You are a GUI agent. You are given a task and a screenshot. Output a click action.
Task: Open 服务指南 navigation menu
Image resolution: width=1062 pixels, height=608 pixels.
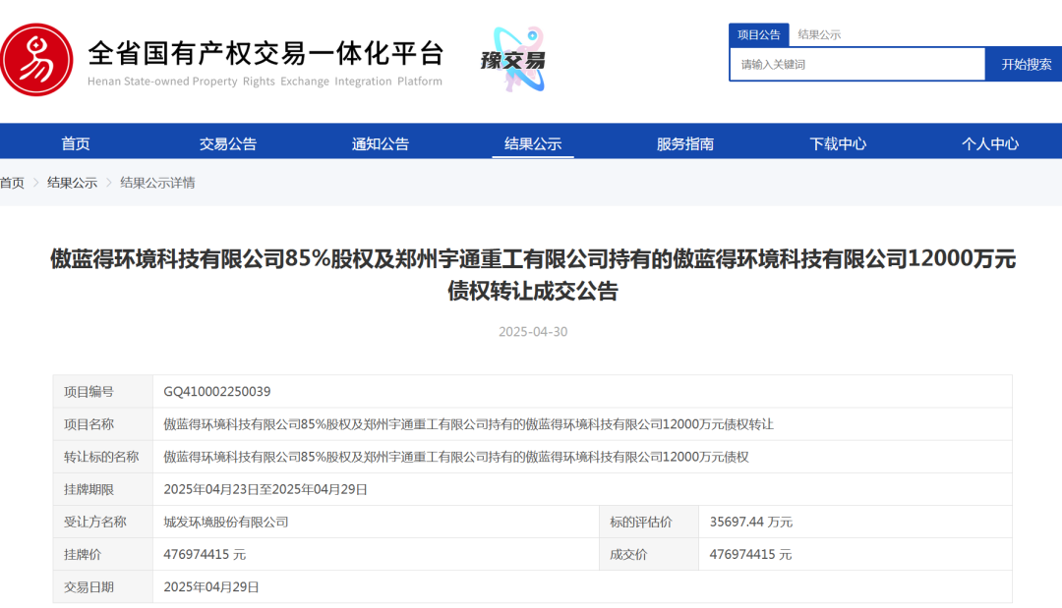pyautogui.click(x=685, y=143)
